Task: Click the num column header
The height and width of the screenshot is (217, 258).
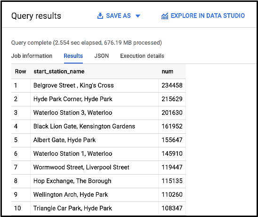Action: pos(167,72)
